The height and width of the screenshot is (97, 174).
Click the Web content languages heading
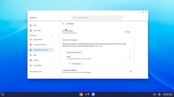click(70, 40)
